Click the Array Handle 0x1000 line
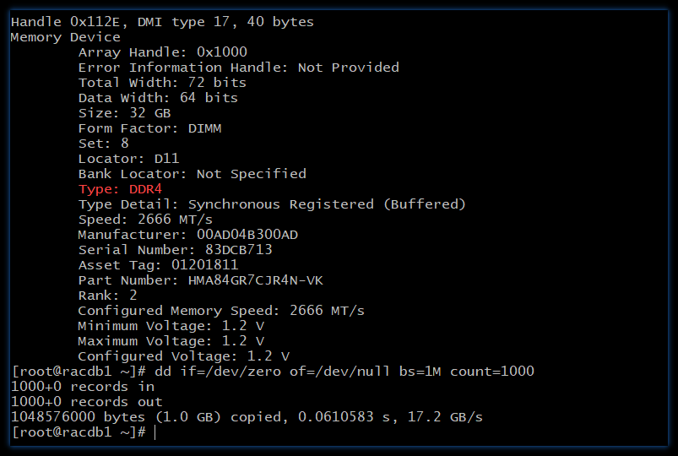 tap(162, 52)
